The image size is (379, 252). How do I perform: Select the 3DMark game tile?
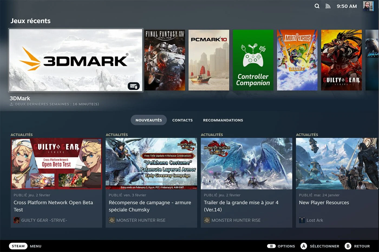click(x=76, y=60)
